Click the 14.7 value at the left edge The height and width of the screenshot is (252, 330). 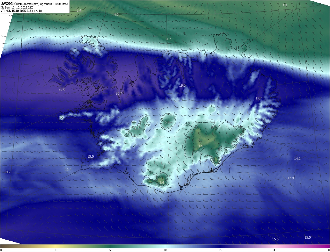click(x=7, y=172)
